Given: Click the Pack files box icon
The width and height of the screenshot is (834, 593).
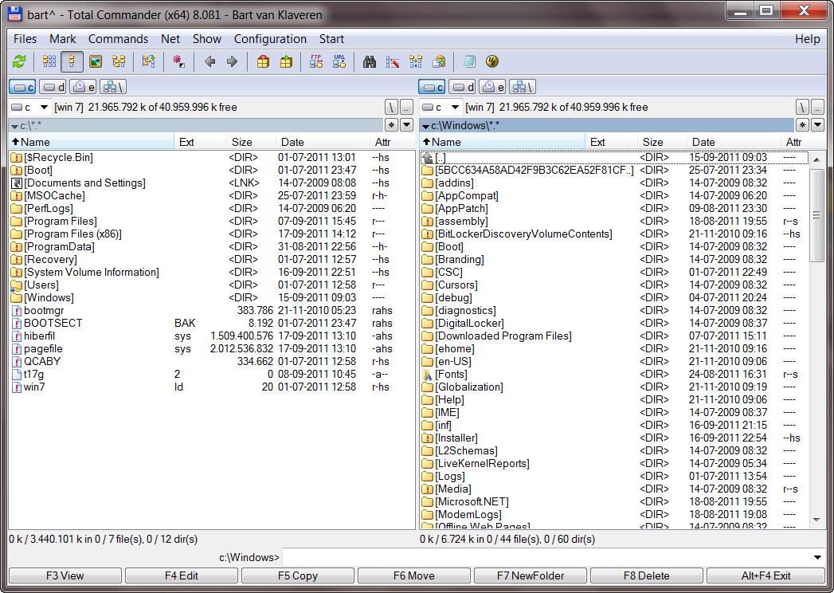Looking at the screenshot, I should (x=263, y=61).
